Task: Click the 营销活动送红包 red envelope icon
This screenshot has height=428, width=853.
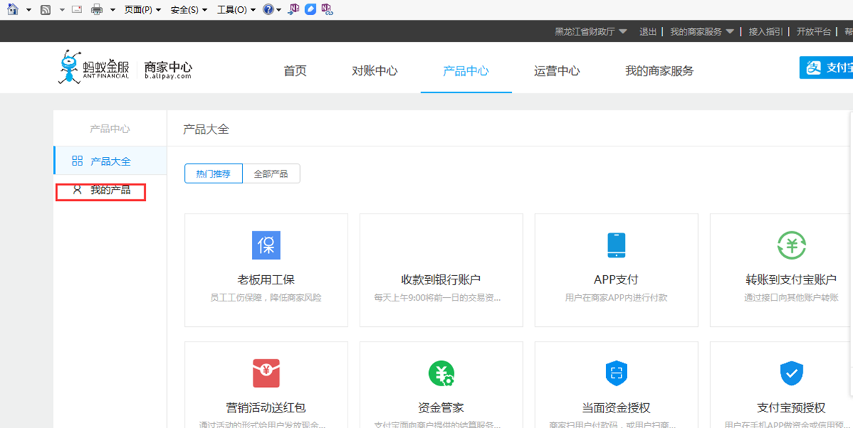Action: click(266, 372)
